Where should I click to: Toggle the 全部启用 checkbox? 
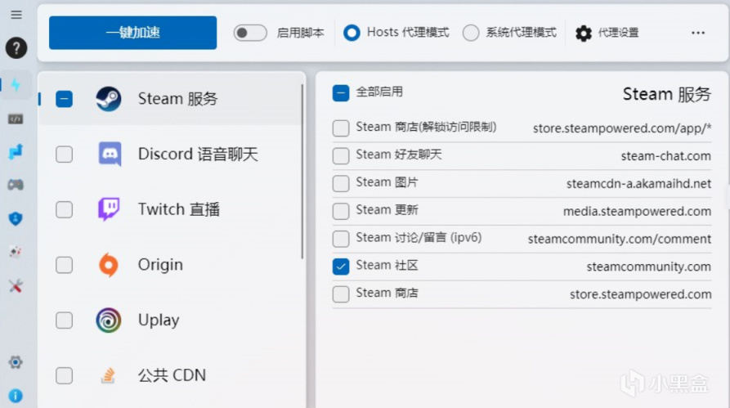[x=341, y=92]
